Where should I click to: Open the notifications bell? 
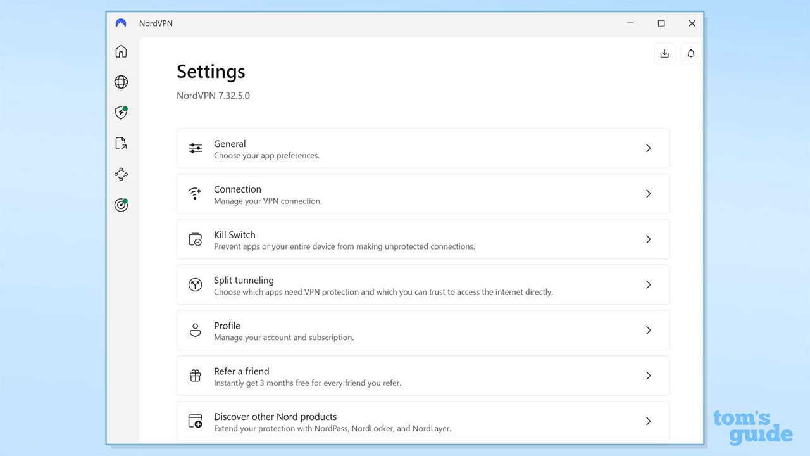[692, 54]
